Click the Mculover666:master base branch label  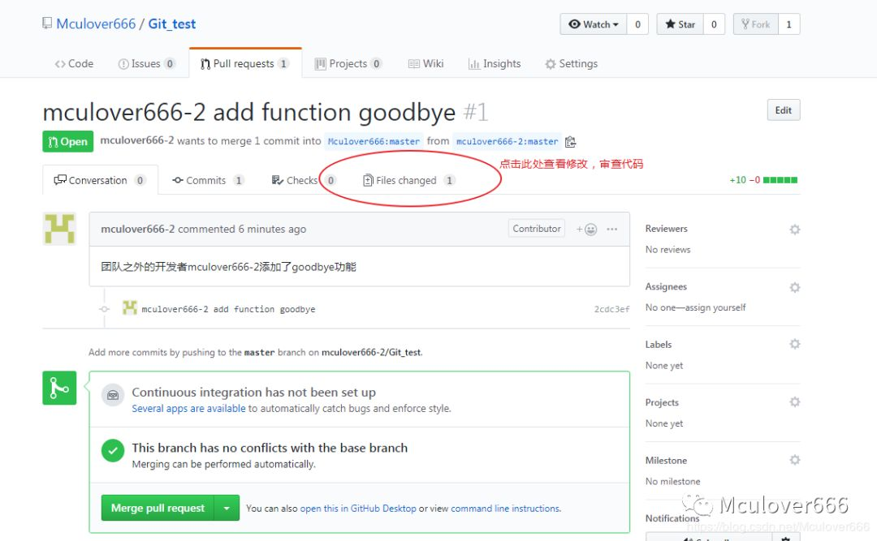coord(374,141)
